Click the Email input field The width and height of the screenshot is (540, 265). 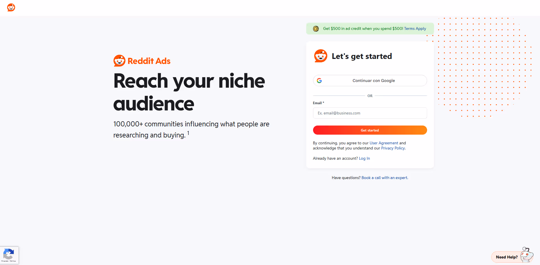coord(370,113)
